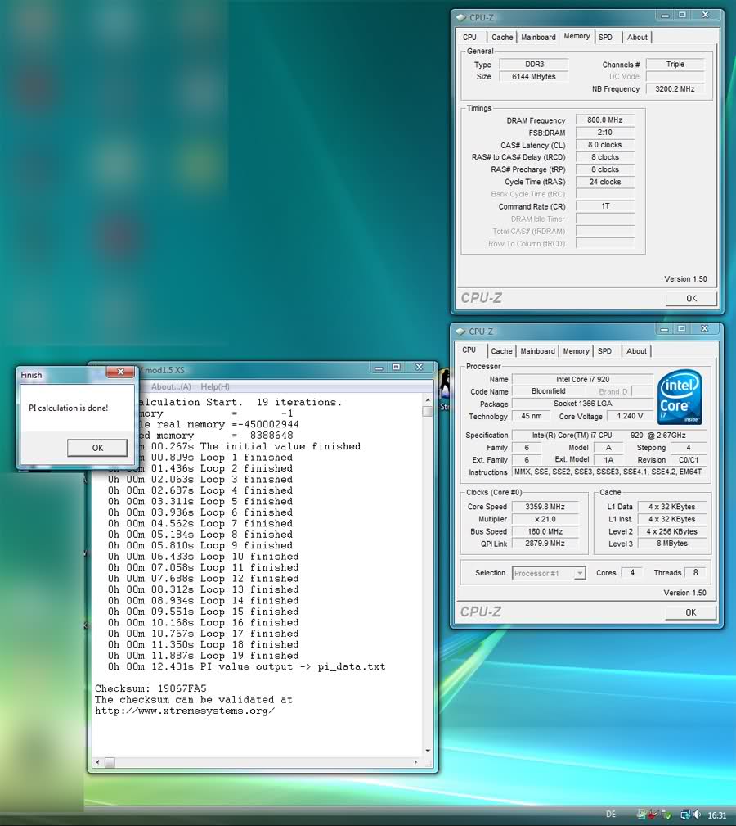Open the Cache tab in the bottom CPU-Z window
The width and height of the screenshot is (736, 826).
[x=501, y=351]
